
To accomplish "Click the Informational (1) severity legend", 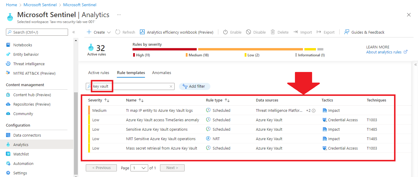I will pos(310,55).
